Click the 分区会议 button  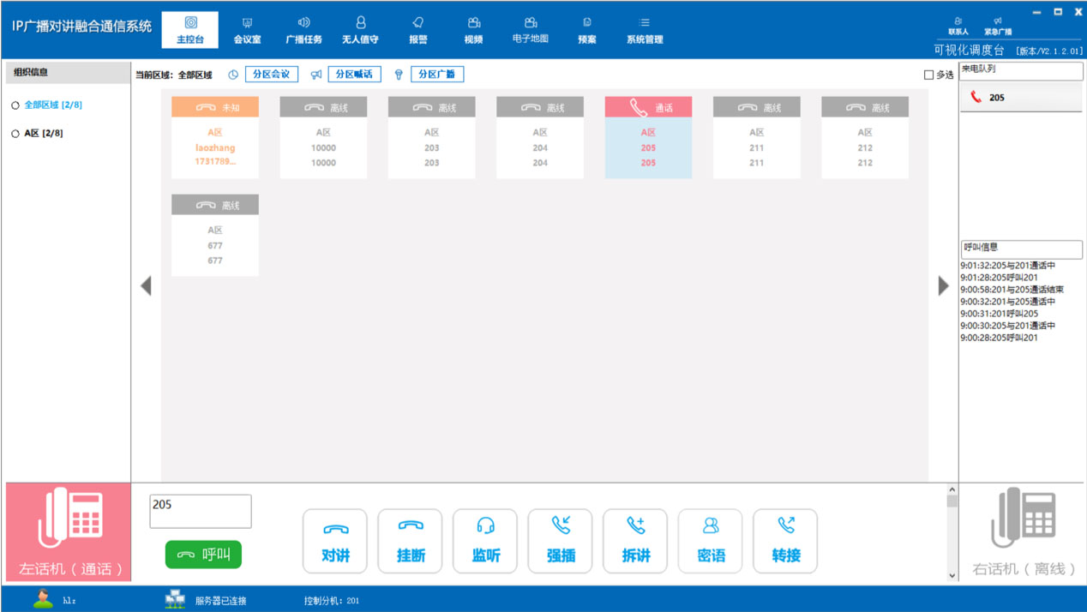(271, 75)
